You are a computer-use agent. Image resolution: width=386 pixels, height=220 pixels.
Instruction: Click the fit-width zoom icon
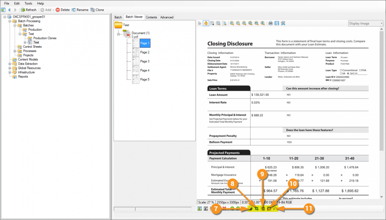257,23
